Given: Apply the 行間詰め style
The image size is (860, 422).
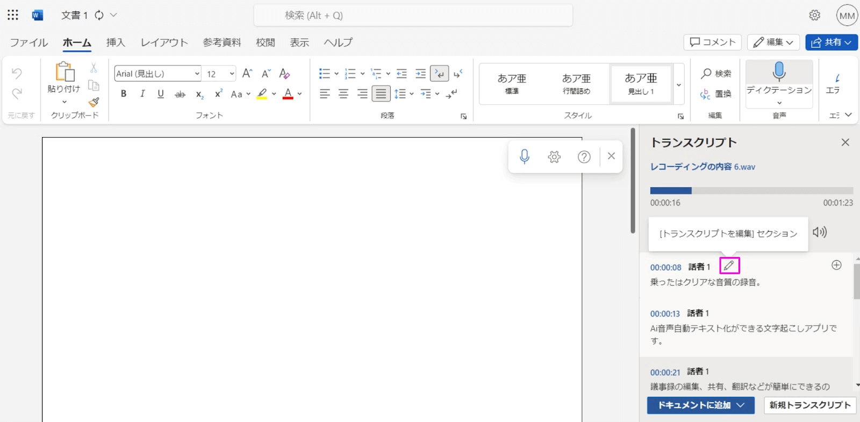Looking at the screenshot, I should pos(576,84).
